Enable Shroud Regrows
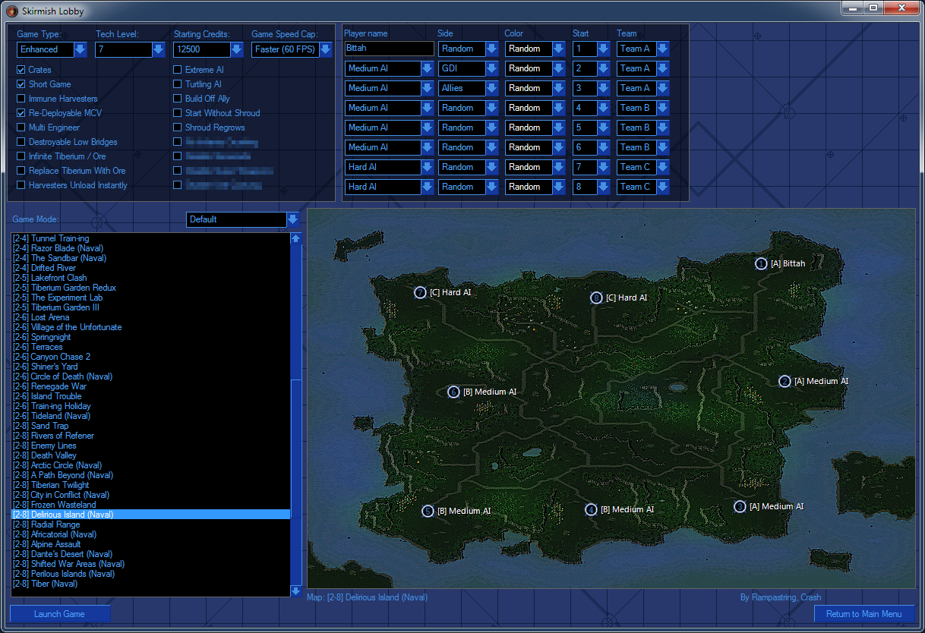This screenshot has width=925, height=633. coord(178,128)
